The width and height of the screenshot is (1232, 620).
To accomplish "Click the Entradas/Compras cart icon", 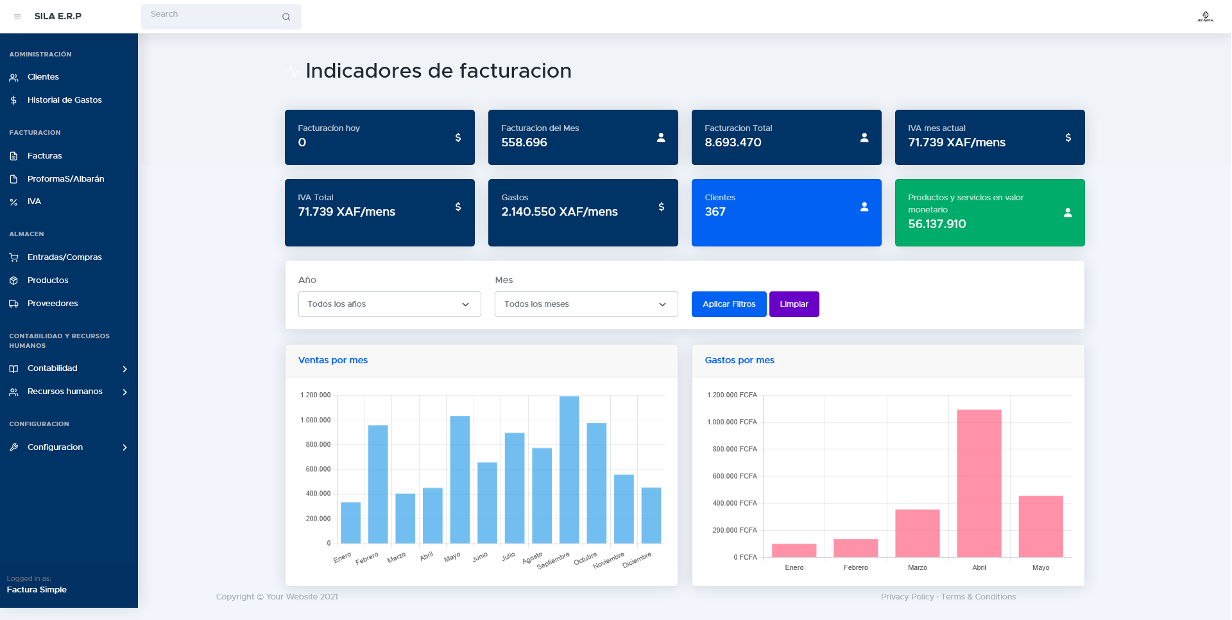I will 13,257.
